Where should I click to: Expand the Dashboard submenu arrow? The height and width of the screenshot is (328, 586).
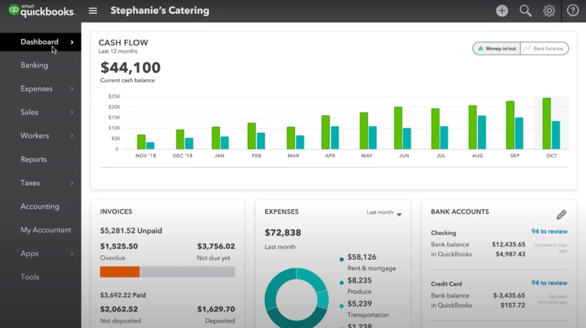tap(72, 42)
